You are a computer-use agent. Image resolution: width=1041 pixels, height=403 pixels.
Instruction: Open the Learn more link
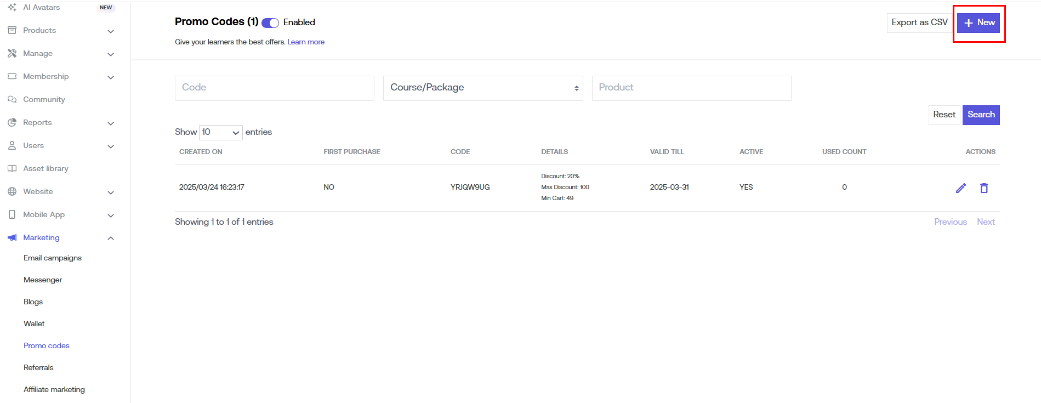click(x=306, y=42)
